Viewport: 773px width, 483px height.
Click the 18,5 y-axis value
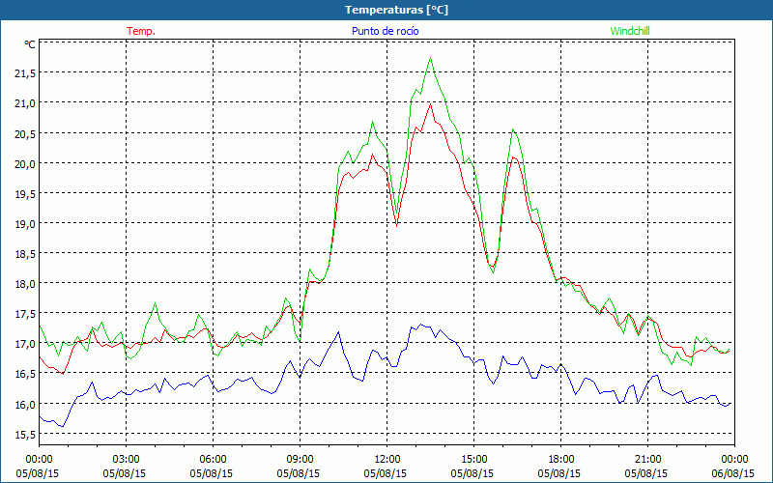point(25,254)
